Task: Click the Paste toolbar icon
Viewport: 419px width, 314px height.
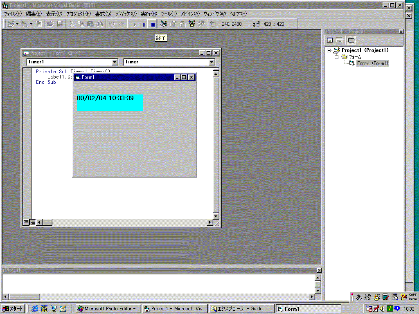Action: (x=90, y=24)
